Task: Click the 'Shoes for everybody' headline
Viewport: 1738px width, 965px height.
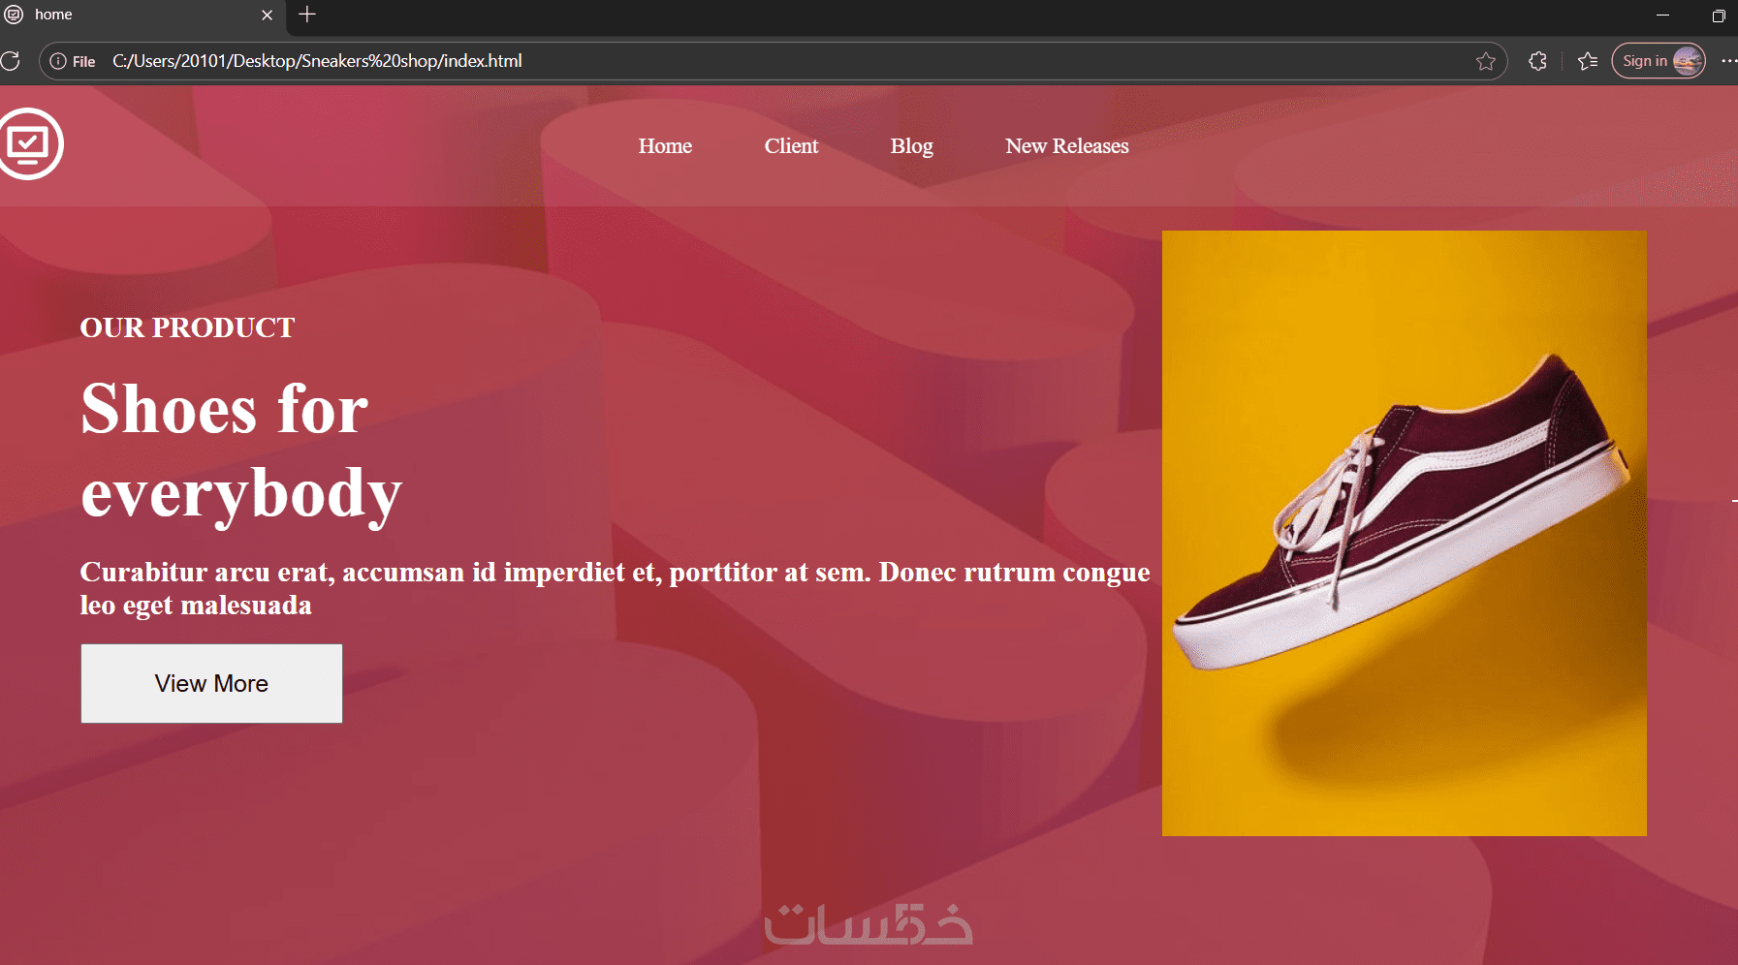Action: (241, 451)
